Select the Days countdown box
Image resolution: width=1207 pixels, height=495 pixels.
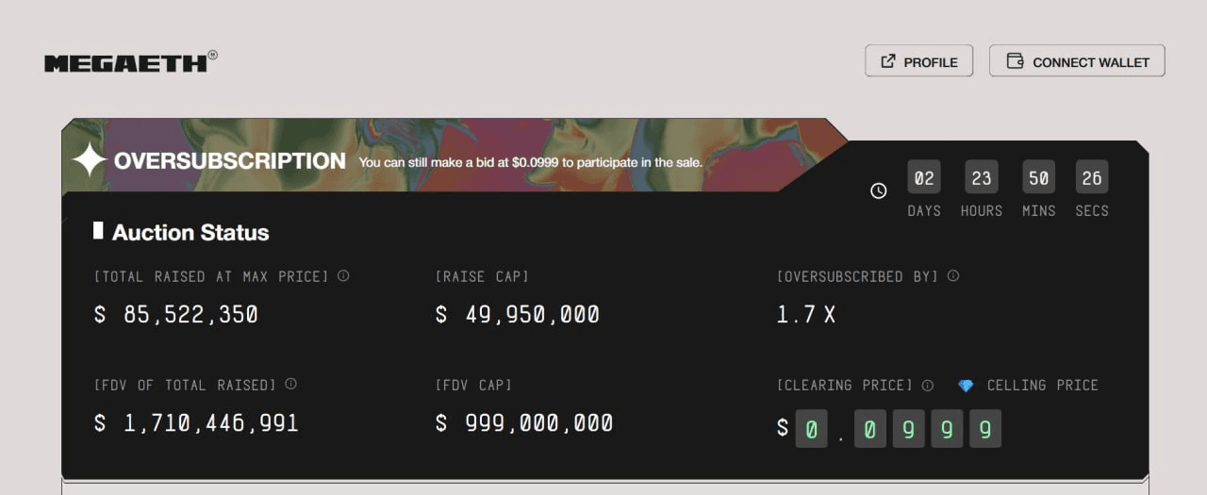[x=924, y=177]
